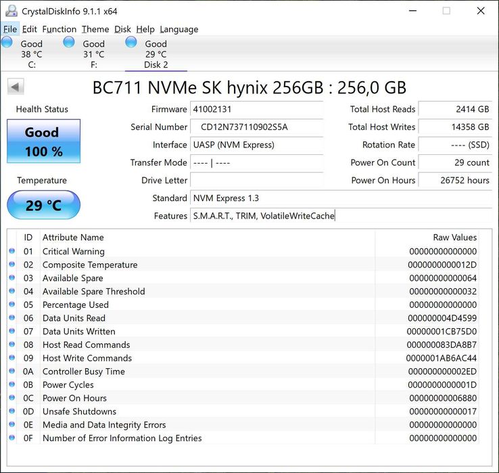
Task: Click the status dot for Media and Data Integrity Errors
Action: tap(12, 424)
